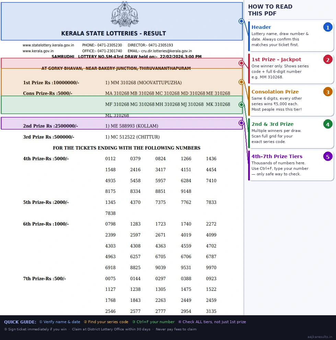This screenshot has width=336, height=340.
Task: Click the 'Verify name & date' quick guide step
Action: [x=59, y=322]
